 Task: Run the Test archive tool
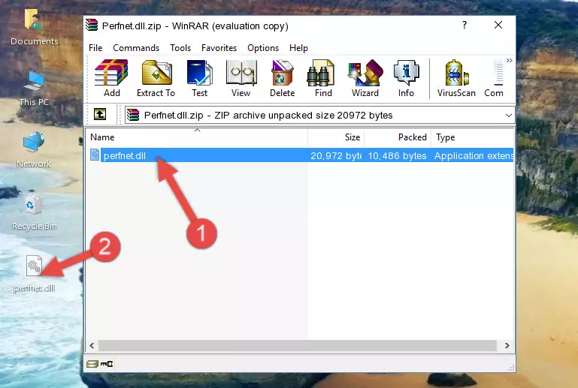click(199, 78)
